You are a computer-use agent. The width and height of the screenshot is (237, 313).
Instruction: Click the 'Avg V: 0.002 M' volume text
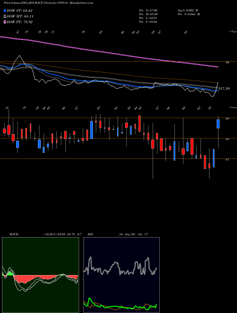(188, 10)
